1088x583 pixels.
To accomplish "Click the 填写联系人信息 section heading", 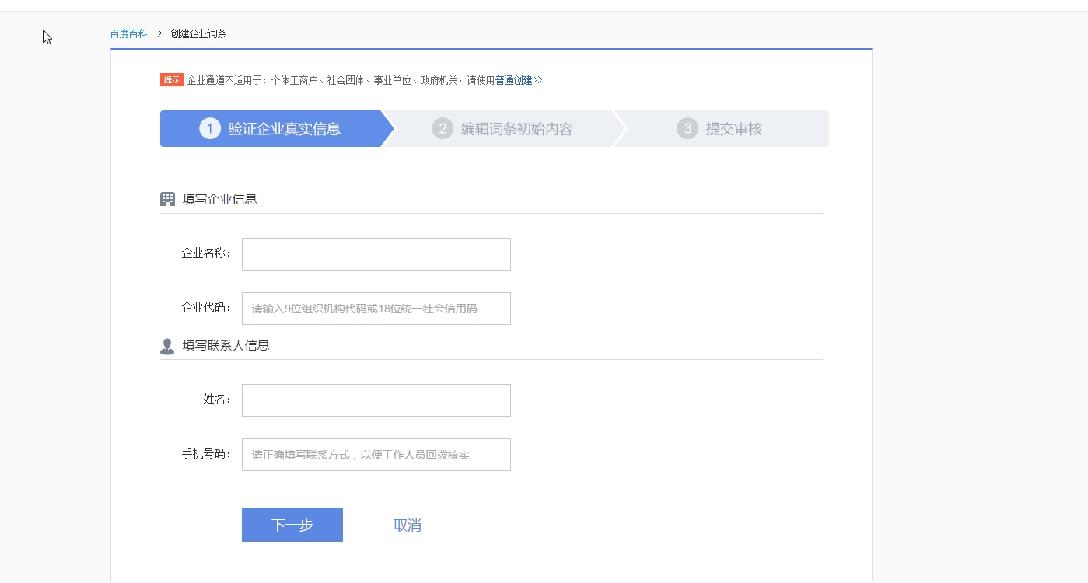I will 226,345.
